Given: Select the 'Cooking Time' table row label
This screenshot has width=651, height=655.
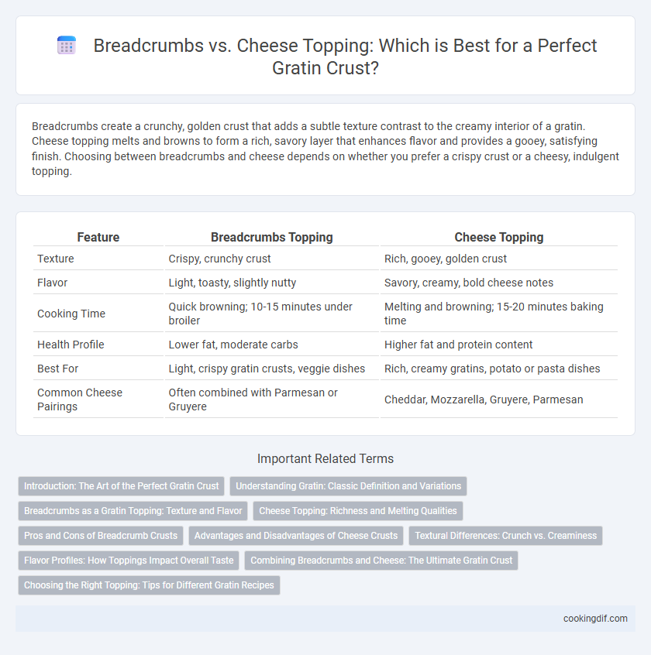Looking at the screenshot, I should point(71,314).
